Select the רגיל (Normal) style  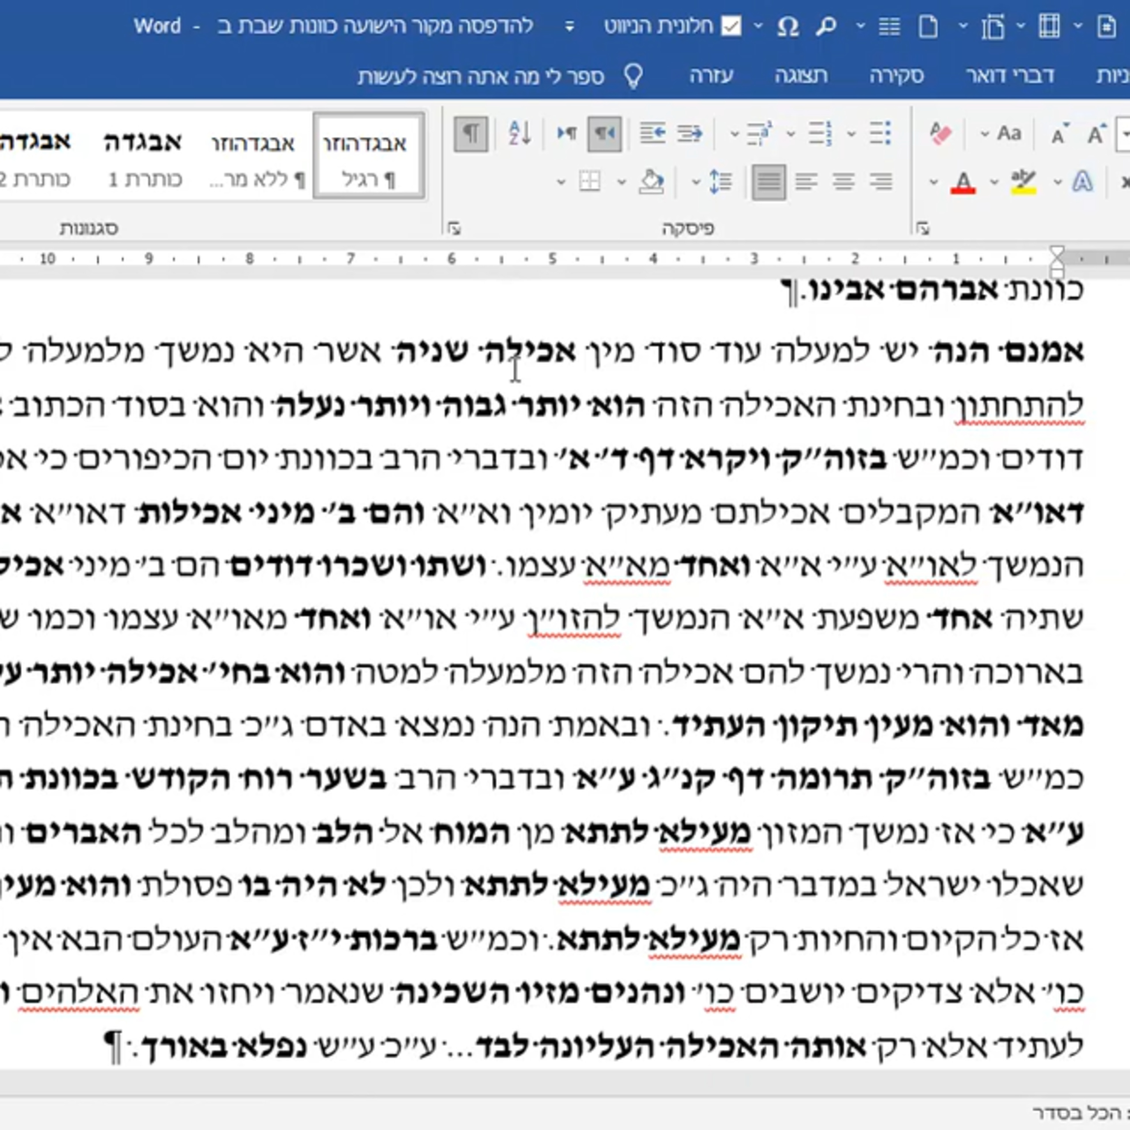[368, 156]
